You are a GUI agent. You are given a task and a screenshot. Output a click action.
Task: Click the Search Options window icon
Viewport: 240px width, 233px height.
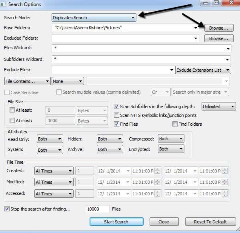3,4
